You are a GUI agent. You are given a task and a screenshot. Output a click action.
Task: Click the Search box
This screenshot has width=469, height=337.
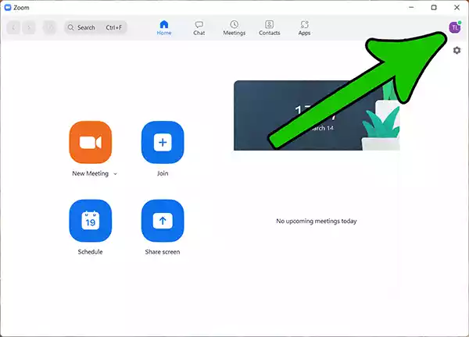click(95, 27)
